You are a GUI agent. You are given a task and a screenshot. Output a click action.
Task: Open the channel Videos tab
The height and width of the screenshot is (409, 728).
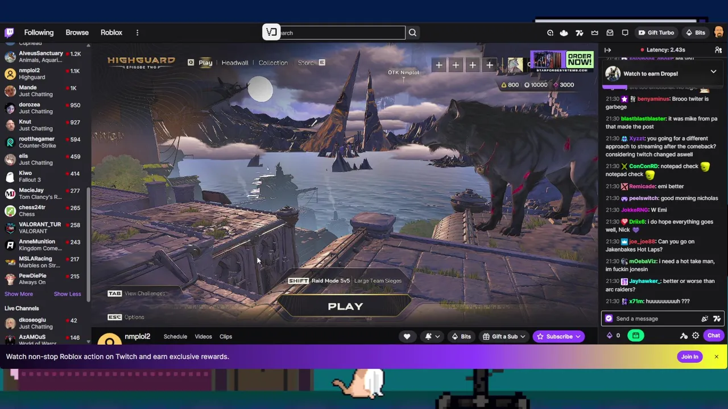pyautogui.click(x=203, y=336)
